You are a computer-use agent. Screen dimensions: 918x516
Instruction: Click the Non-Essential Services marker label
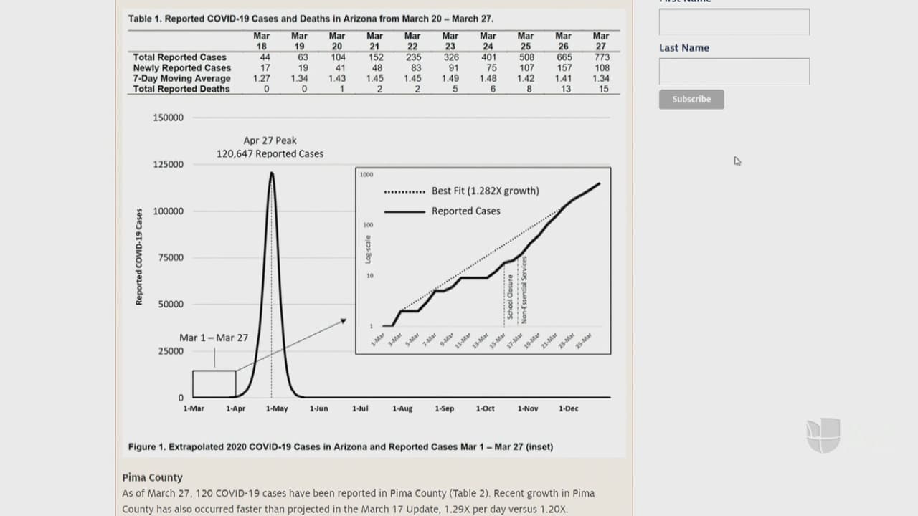pos(524,290)
